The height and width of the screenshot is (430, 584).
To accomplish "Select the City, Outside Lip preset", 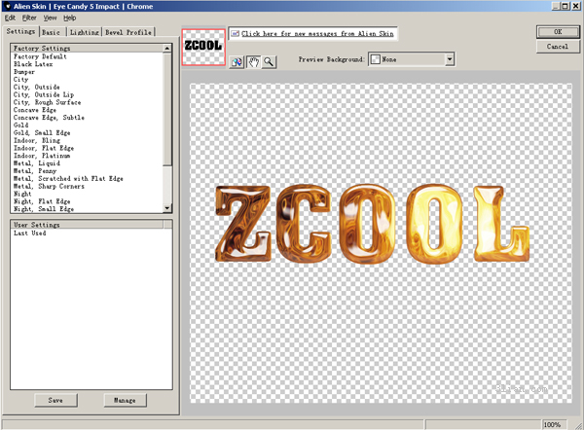I will [44, 94].
